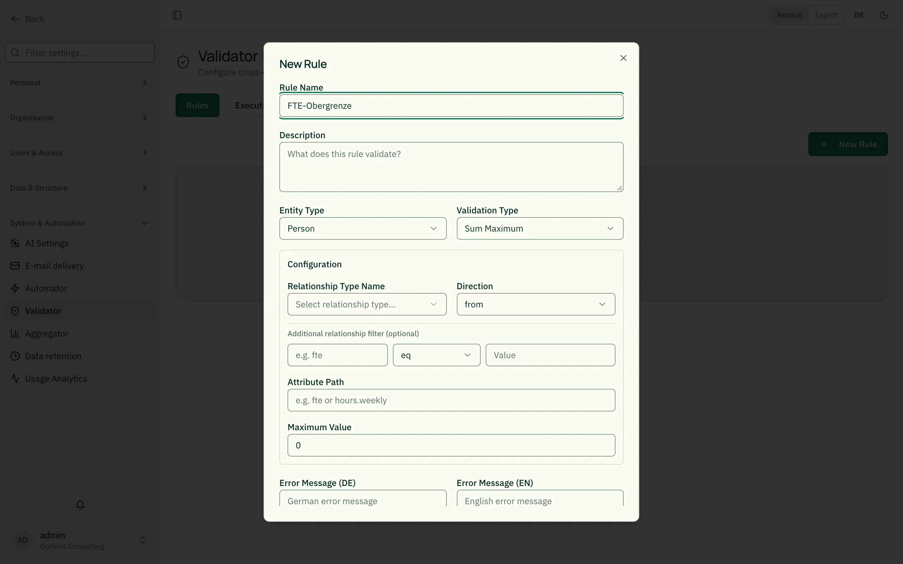This screenshot has width=903, height=564.
Task: Click the notification bell icon
Action: [80, 505]
